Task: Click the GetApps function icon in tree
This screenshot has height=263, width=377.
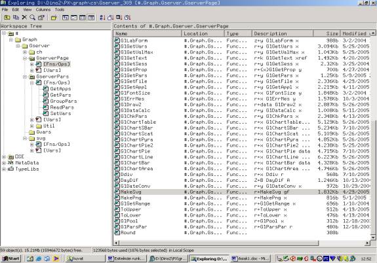Action: (x=46, y=88)
